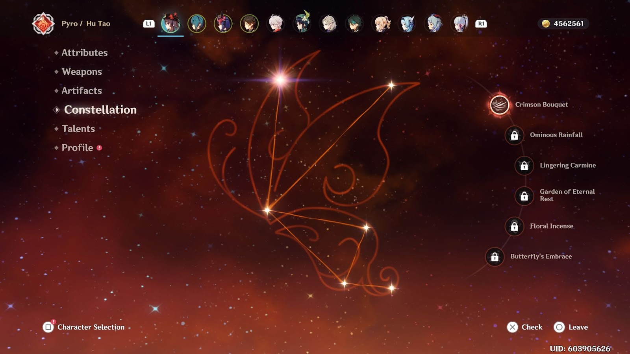The height and width of the screenshot is (354, 630).
Task: Click the star at the butterfly's body center
Action: tap(267, 210)
